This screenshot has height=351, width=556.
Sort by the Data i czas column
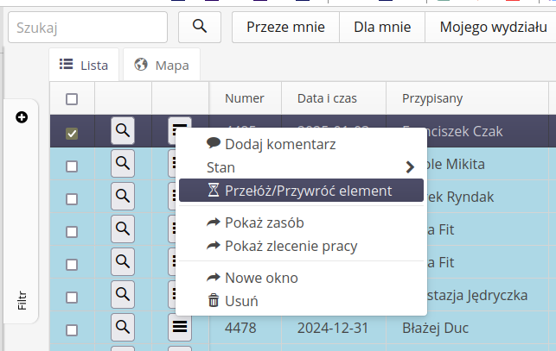click(x=327, y=98)
